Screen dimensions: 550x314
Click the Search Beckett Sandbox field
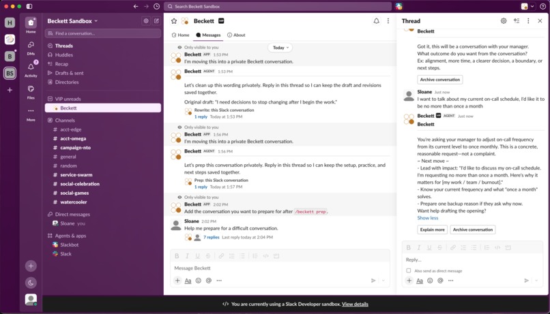point(278,6)
